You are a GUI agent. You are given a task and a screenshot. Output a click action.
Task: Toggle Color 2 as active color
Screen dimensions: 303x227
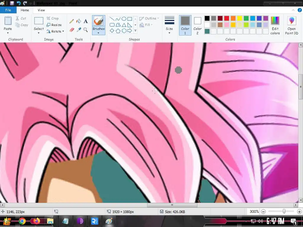pyautogui.click(x=197, y=25)
